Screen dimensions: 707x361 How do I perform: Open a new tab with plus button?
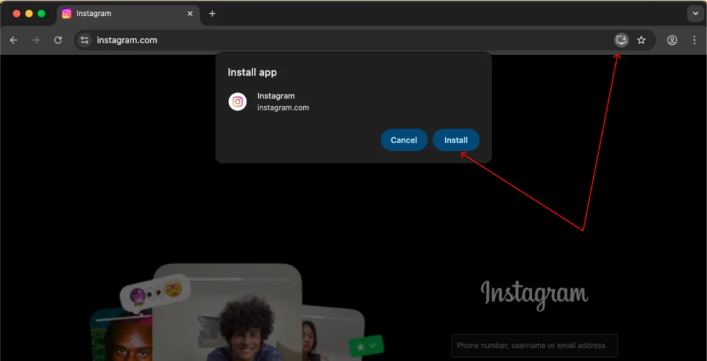pos(212,14)
